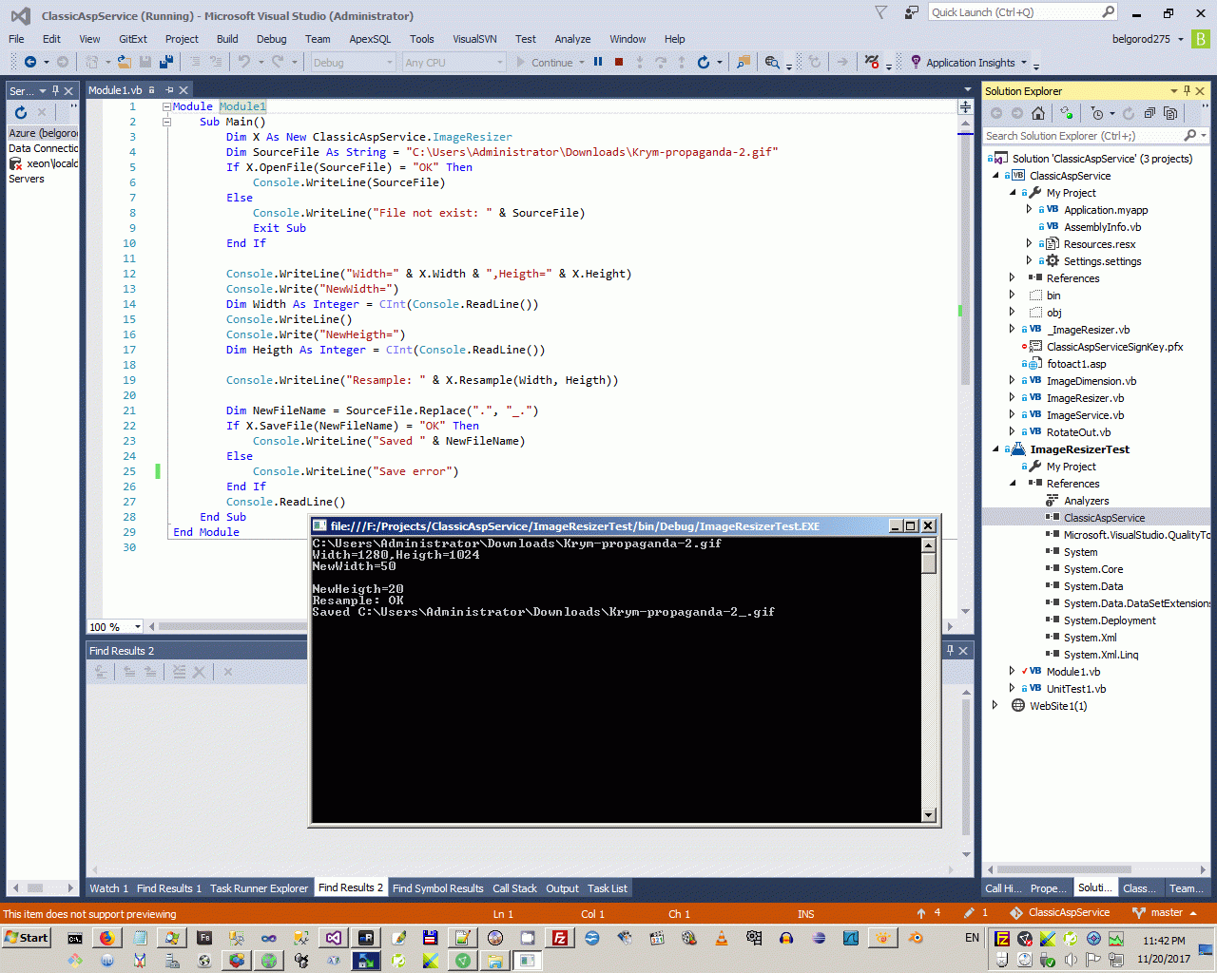The image size is (1217, 973).
Task: Switch to the Call Stack tab
Action: (514, 888)
